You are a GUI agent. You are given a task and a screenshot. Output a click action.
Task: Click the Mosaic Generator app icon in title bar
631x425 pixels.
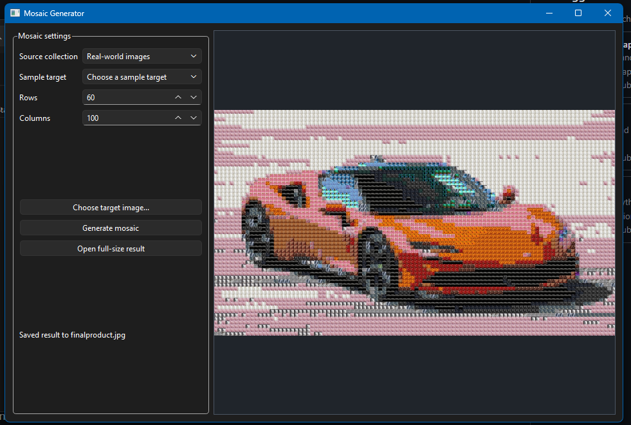click(15, 14)
